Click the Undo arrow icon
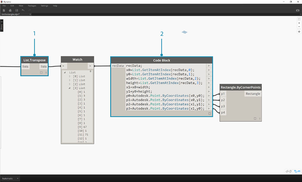The image size is (302, 182). 23,10
